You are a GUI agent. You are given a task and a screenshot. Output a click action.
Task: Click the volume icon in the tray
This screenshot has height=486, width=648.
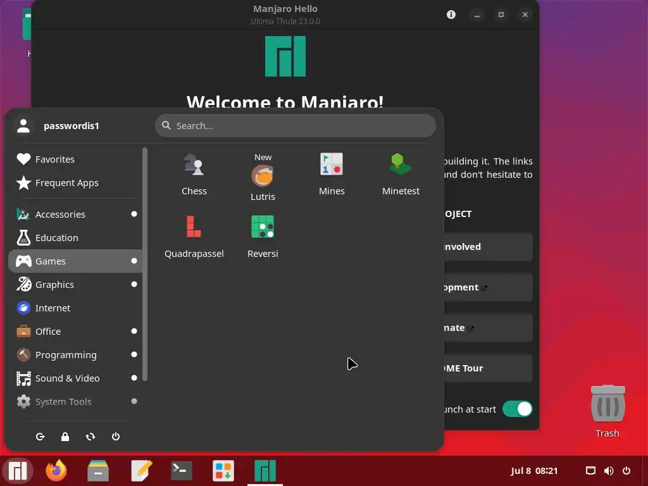(x=609, y=471)
